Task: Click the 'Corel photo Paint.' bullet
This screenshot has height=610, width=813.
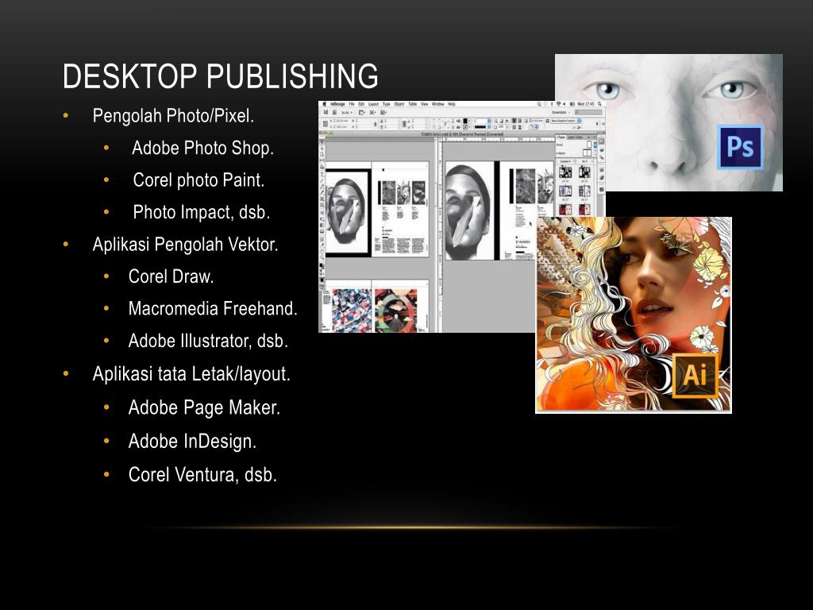Action: (198, 180)
